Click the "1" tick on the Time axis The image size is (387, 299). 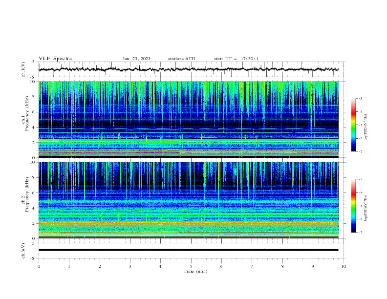69,266
